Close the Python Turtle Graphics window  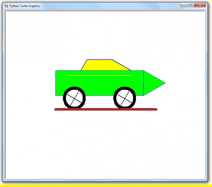pyautogui.click(x=200, y=5)
